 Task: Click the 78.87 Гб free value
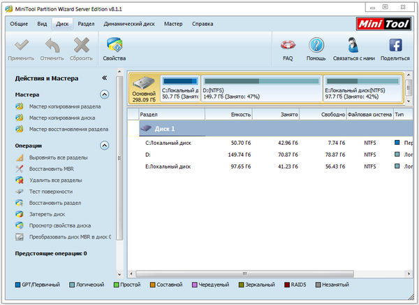pos(335,155)
